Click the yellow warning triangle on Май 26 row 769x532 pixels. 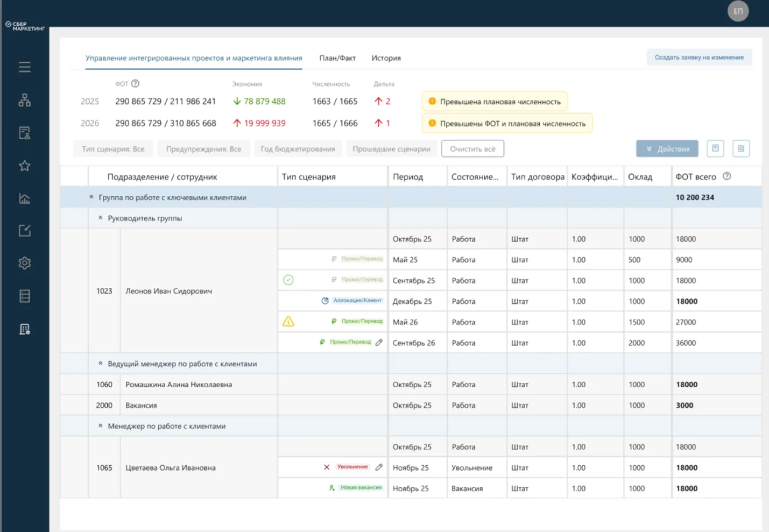(x=288, y=322)
